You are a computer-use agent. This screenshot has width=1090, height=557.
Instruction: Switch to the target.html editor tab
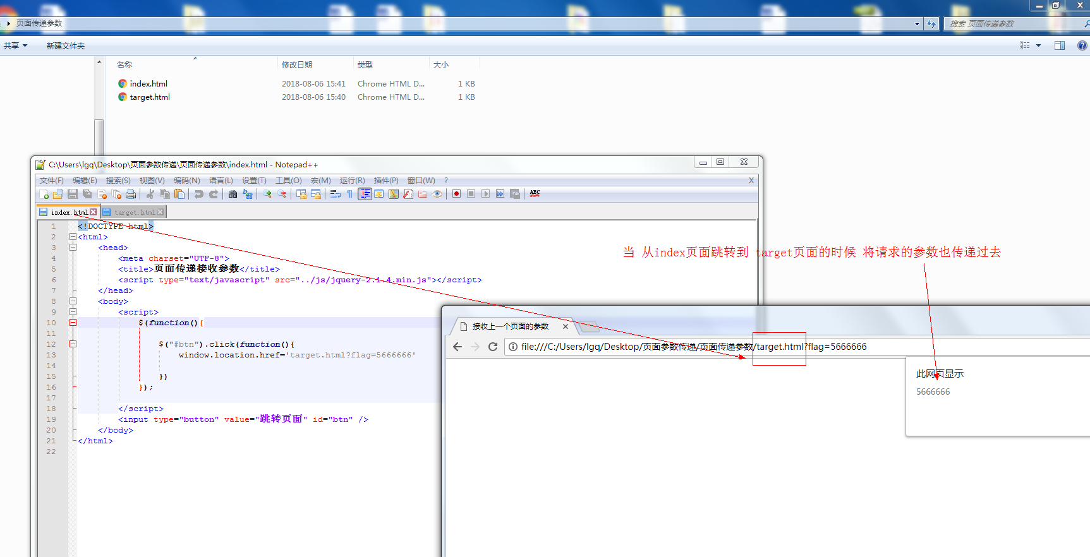134,212
